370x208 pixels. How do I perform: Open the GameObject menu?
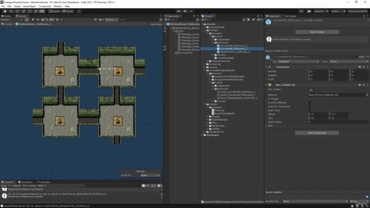point(29,6)
